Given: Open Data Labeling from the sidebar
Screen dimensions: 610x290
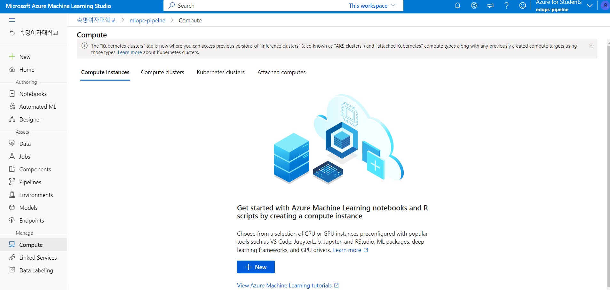Looking at the screenshot, I should (x=36, y=270).
